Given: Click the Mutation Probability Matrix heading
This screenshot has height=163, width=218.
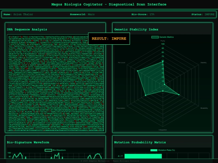Looking at the screenshot, I should coord(140,142).
